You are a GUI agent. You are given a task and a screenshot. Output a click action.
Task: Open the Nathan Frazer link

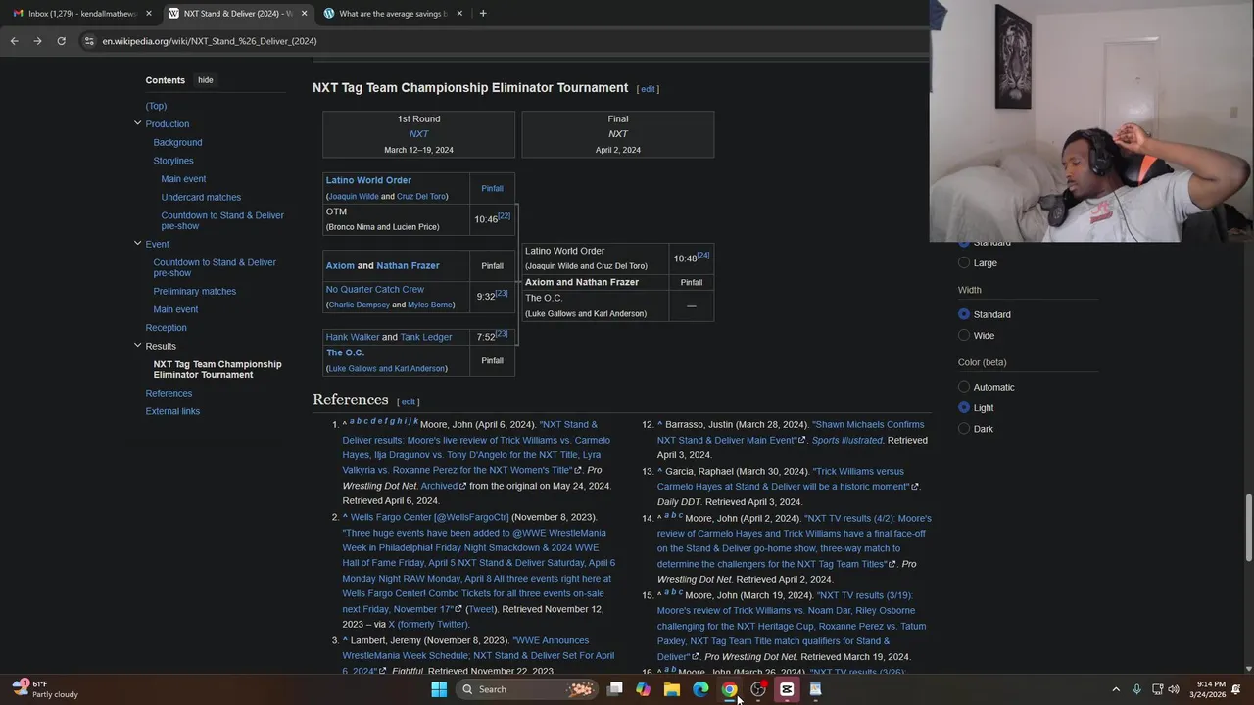click(408, 265)
